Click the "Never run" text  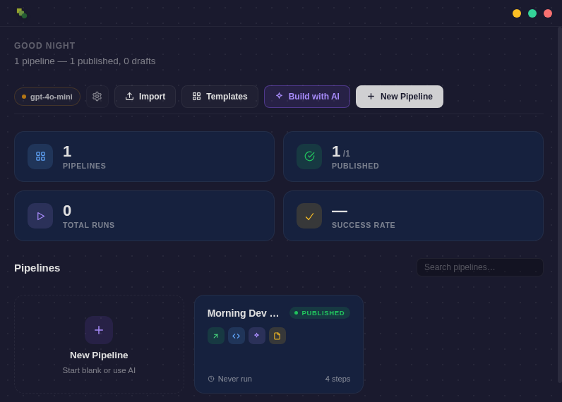tap(235, 379)
